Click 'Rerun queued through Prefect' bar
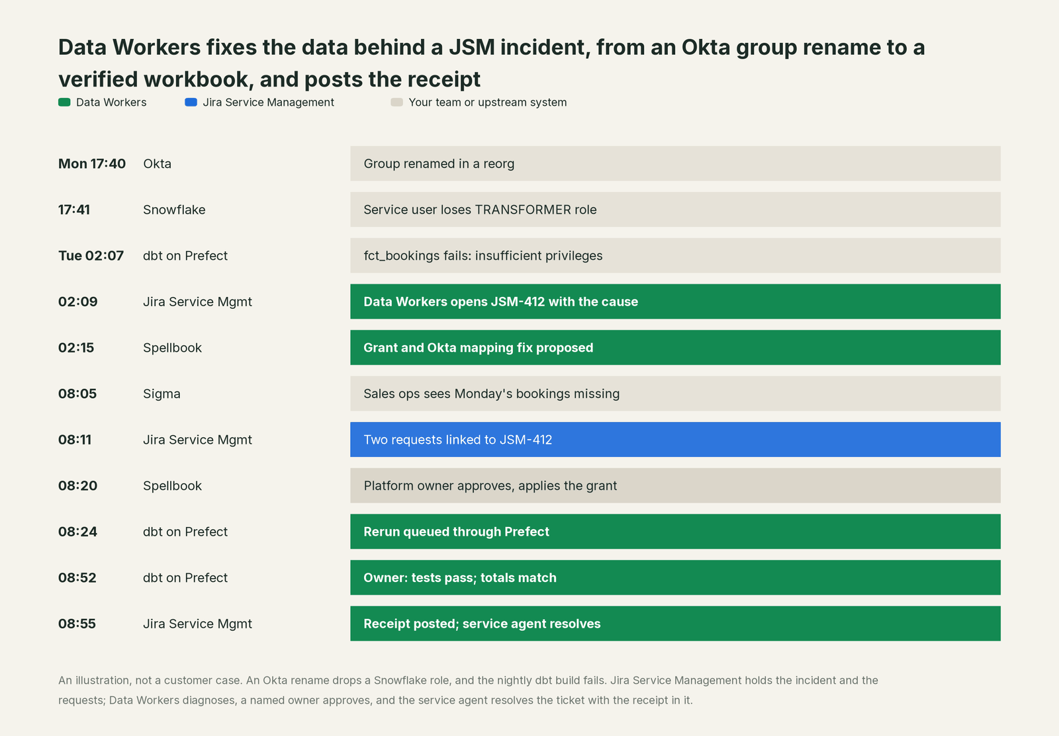 pos(675,532)
